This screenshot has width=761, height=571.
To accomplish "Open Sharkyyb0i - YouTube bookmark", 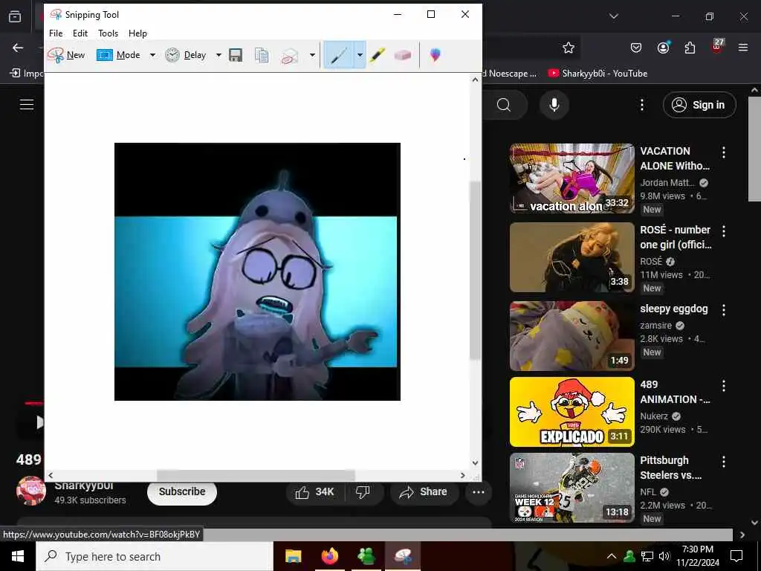I will 598,74.
